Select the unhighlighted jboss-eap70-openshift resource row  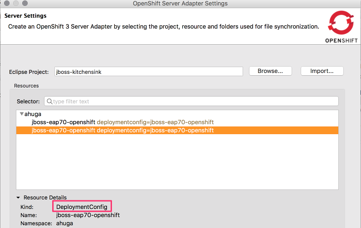point(122,122)
